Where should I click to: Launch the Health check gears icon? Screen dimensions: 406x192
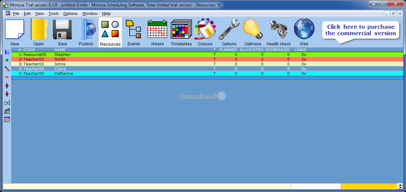click(279, 29)
